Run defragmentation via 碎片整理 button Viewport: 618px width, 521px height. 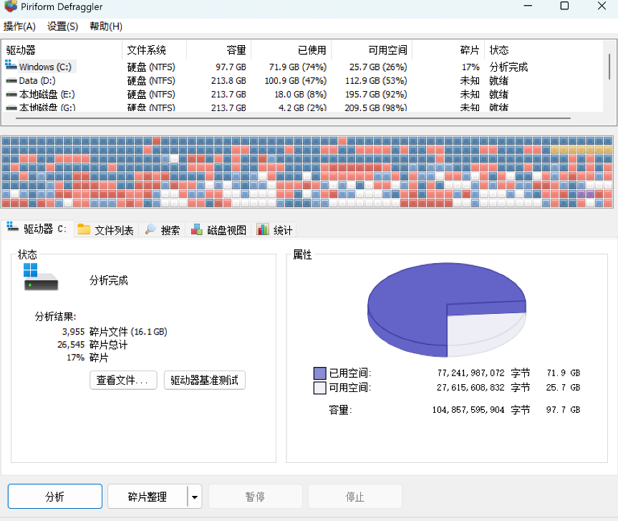[x=148, y=496]
